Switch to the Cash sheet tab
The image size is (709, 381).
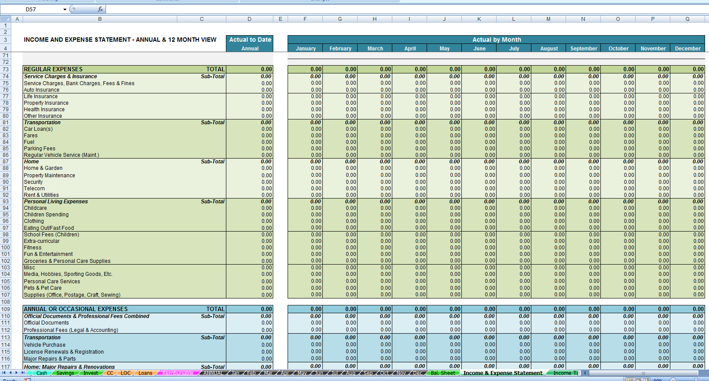click(42, 373)
